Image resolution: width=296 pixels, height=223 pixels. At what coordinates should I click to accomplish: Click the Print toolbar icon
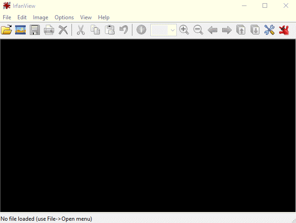[49, 30]
